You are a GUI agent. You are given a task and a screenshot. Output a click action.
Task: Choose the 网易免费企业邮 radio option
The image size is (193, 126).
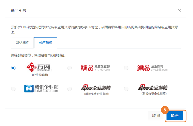(x=69, y=68)
